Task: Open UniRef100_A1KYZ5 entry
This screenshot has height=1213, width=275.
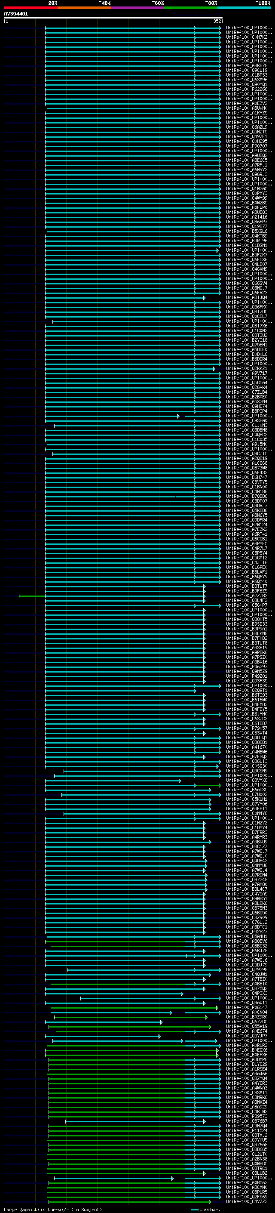Action: (x=247, y=113)
